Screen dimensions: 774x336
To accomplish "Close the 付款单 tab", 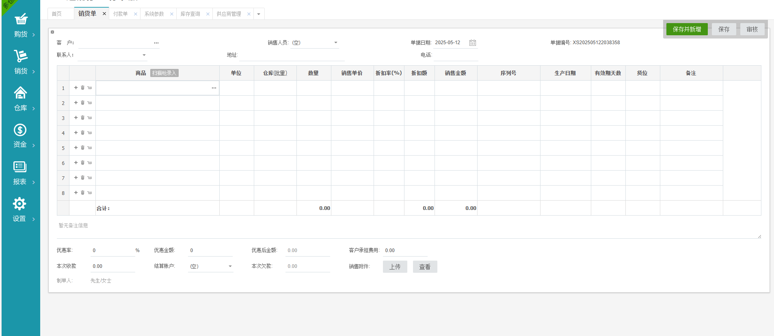I will pyautogui.click(x=136, y=14).
